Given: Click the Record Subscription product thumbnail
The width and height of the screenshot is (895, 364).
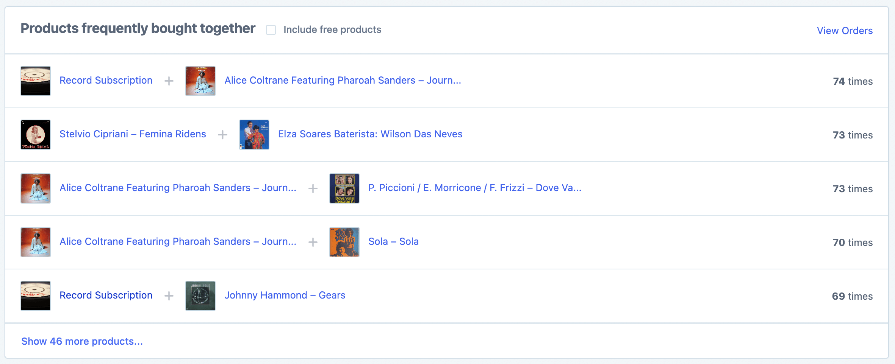Looking at the screenshot, I should pyautogui.click(x=35, y=81).
